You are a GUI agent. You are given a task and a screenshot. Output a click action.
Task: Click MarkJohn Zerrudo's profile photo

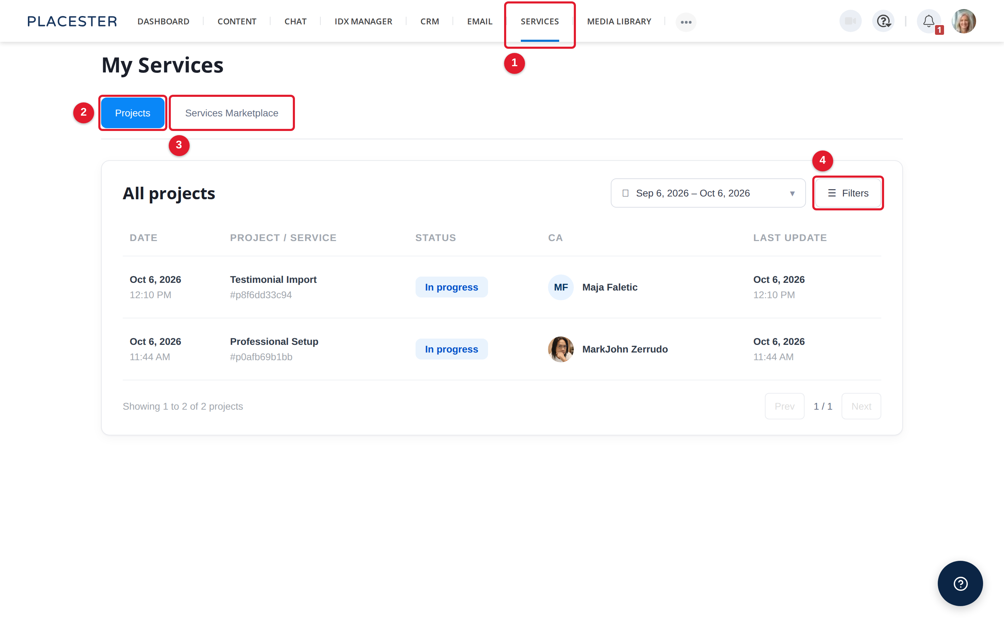tap(561, 349)
